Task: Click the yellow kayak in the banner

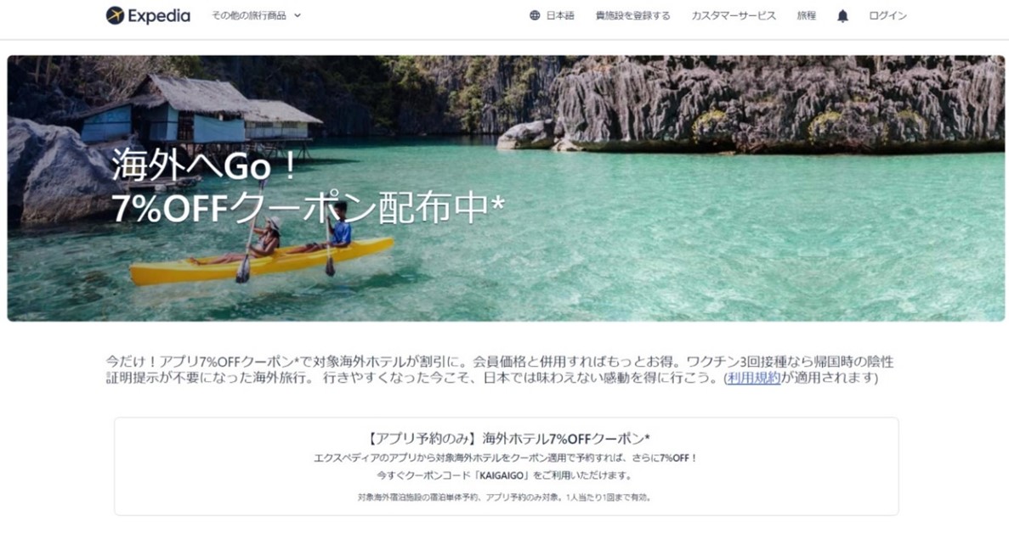Action: 261,261
